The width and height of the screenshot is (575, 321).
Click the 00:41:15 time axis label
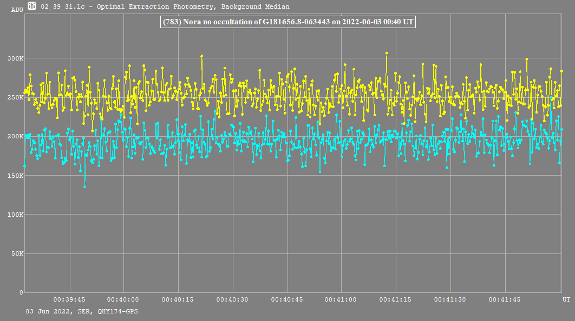click(395, 299)
